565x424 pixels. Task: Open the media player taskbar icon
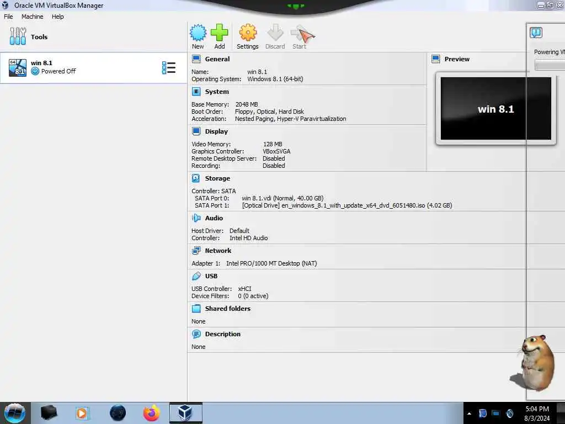[x=82, y=413]
